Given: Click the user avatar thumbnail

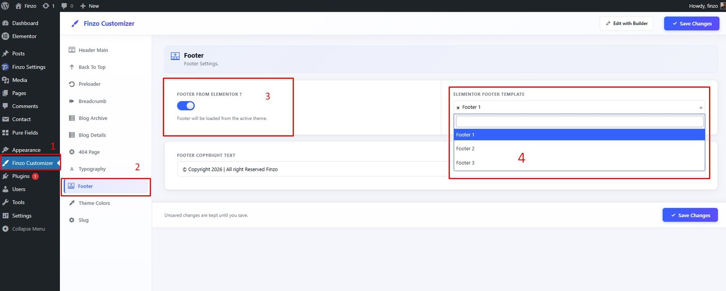Looking at the screenshot, I should tap(722, 6).
